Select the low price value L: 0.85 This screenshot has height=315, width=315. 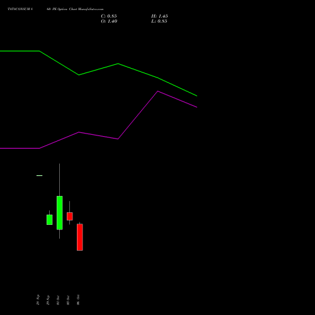[x=159, y=21]
